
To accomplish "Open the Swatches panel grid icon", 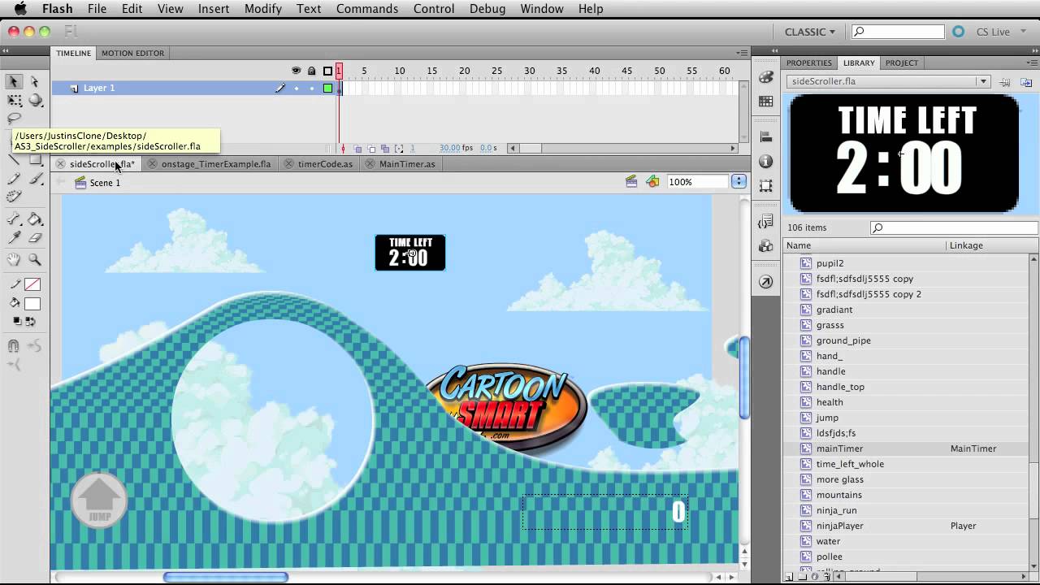I will pyautogui.click(x=765, y=102).
